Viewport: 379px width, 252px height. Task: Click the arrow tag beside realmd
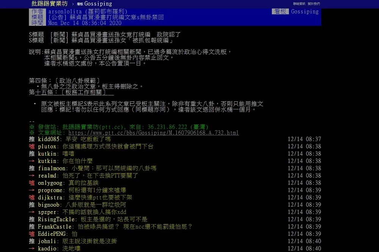[x=32, y=176]
